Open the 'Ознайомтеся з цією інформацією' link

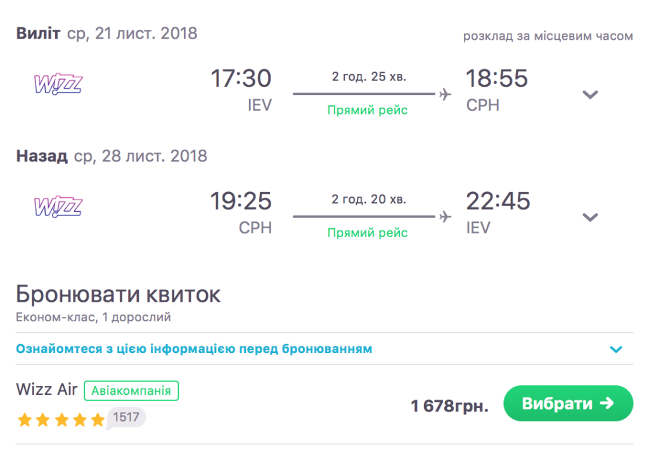(194, 349)
